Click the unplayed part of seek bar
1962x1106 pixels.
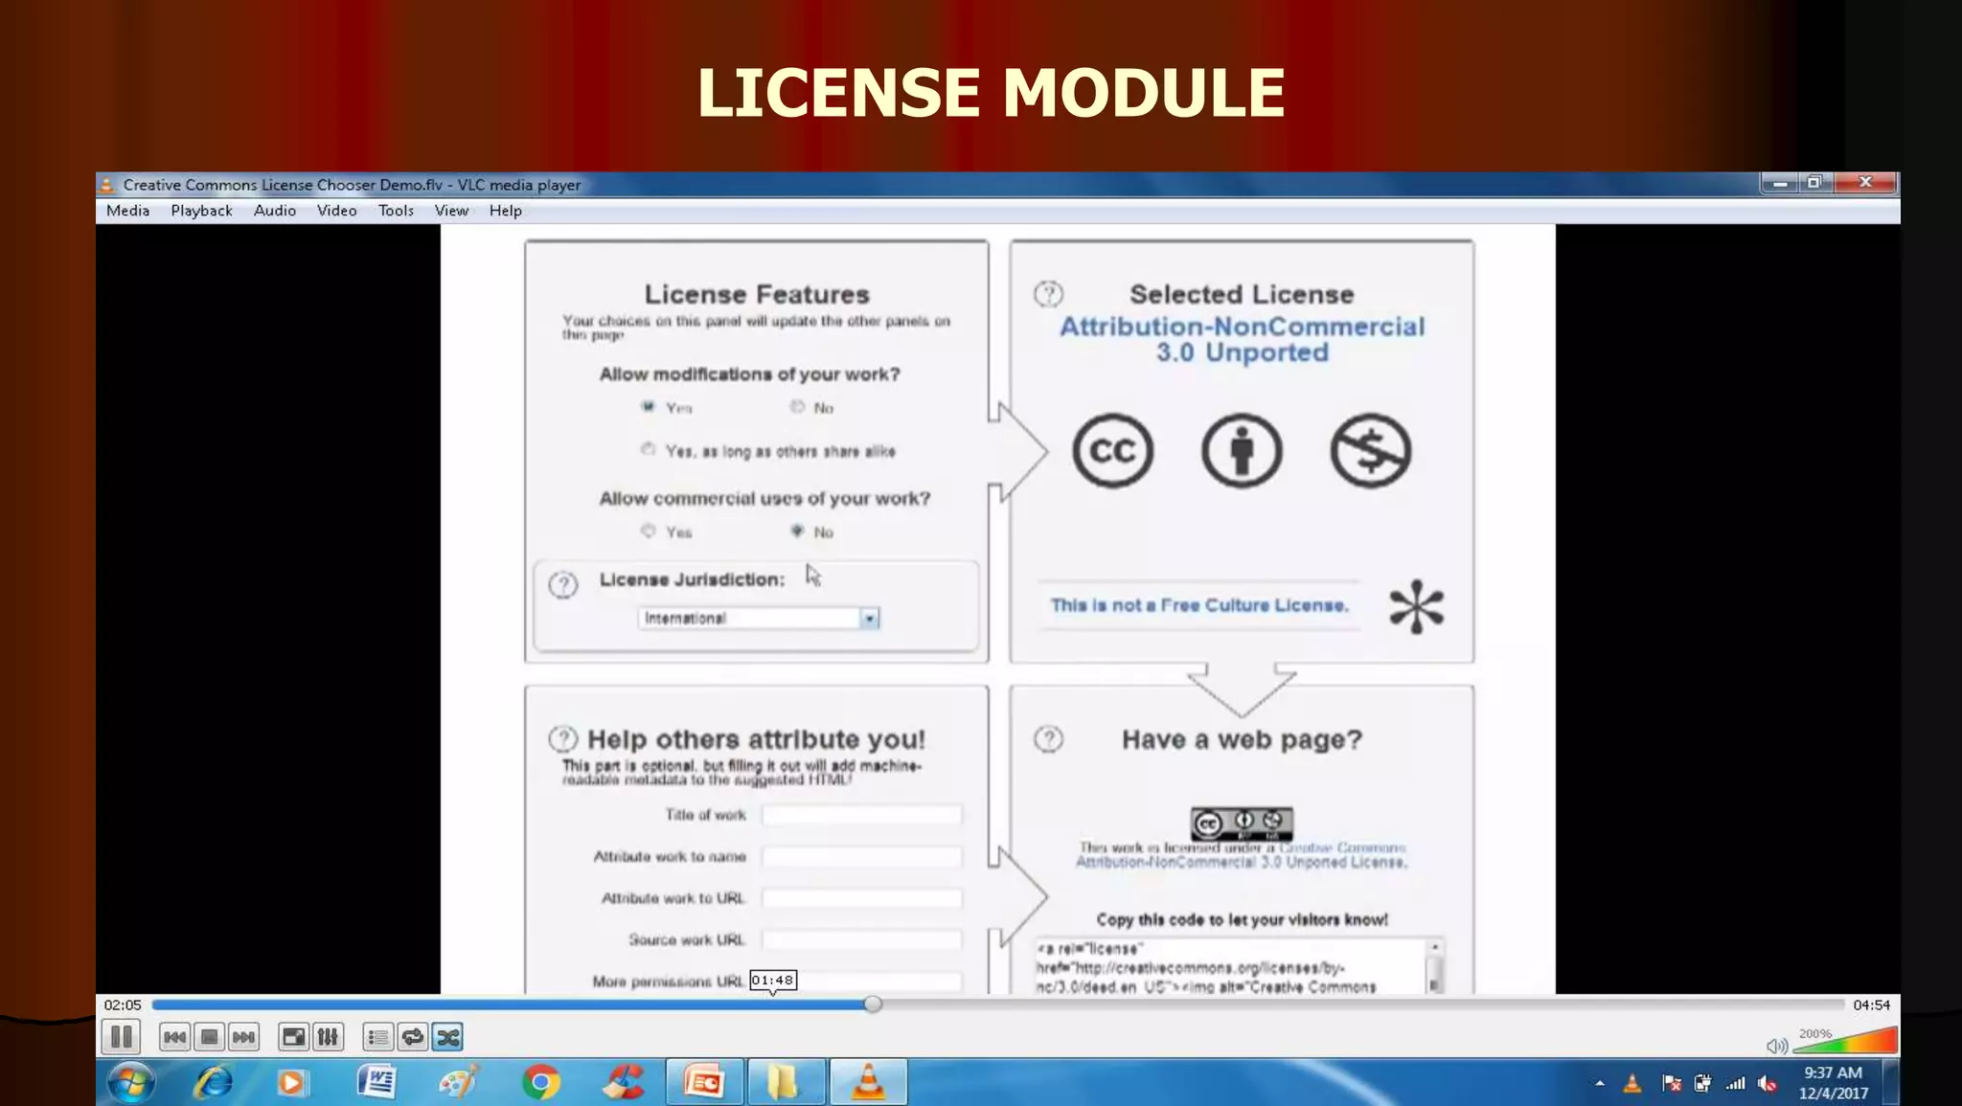click(1362, 1004)
